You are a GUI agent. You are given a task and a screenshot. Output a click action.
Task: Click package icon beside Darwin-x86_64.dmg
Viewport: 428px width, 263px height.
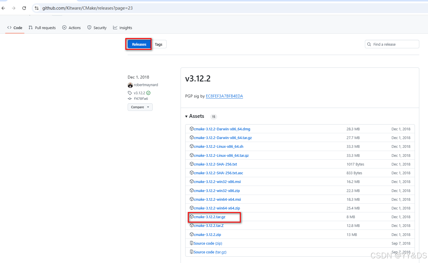(x=192, y=129)
